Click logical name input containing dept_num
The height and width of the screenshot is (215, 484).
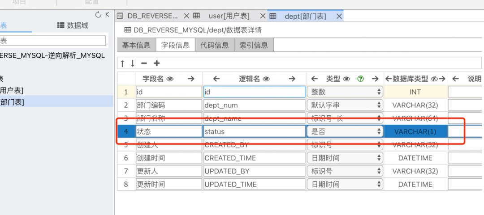[255, 105]
